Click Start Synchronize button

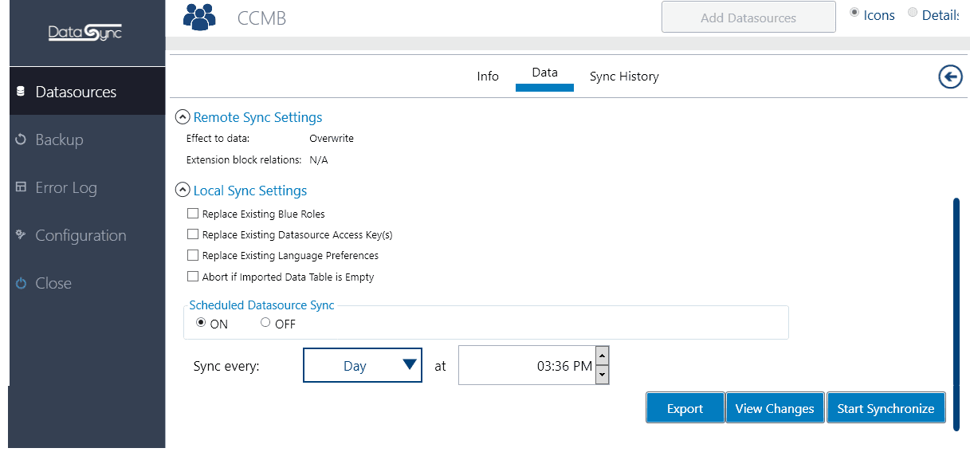(886, 407)
